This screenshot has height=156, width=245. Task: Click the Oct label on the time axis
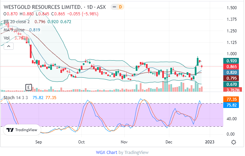point(81,141)
